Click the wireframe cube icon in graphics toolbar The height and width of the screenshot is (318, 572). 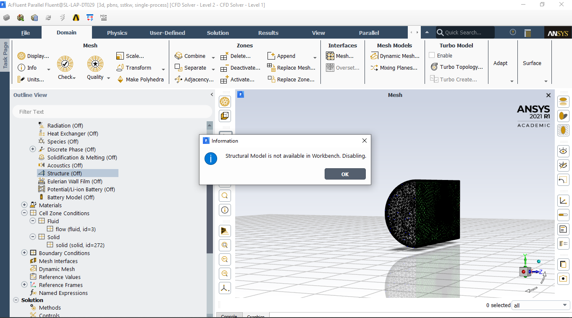[x=225, y=116]
